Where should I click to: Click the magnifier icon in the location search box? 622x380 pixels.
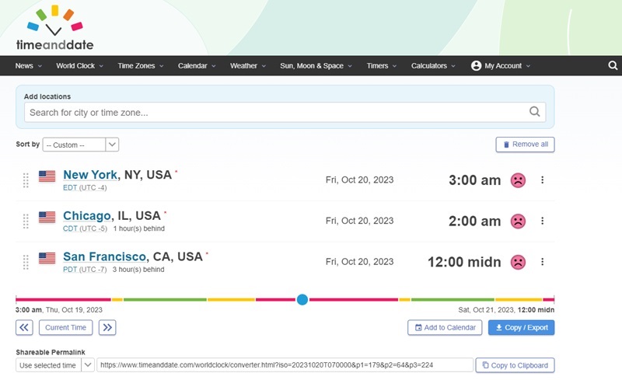(x=535, y=112)
